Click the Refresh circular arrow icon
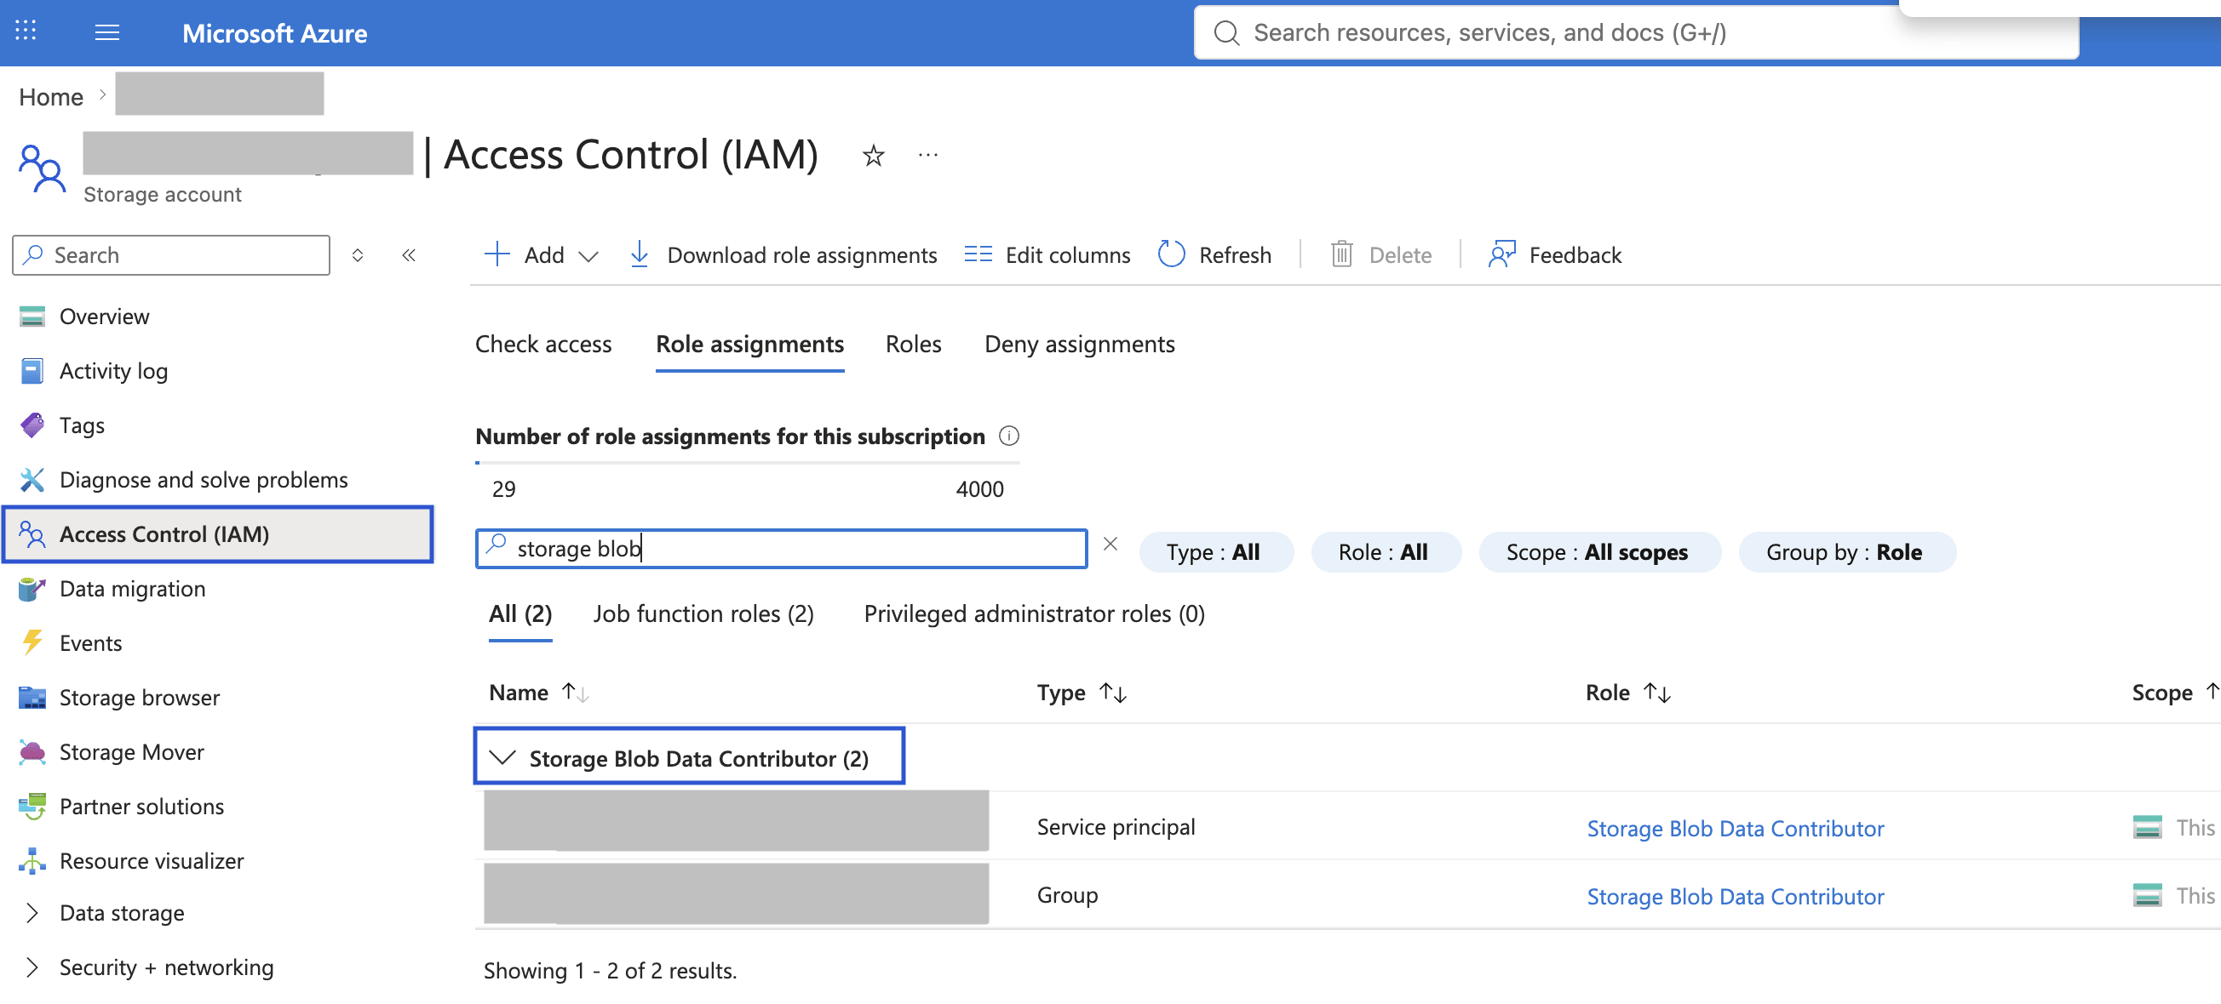Viewport: 2221px width, 1004px height. click(1171, 254)
